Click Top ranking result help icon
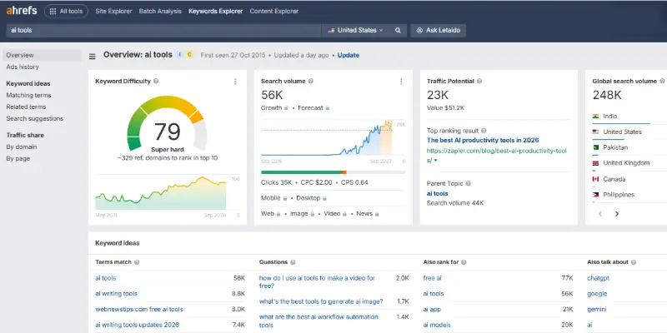667x333 pixels. coord(484,131)
